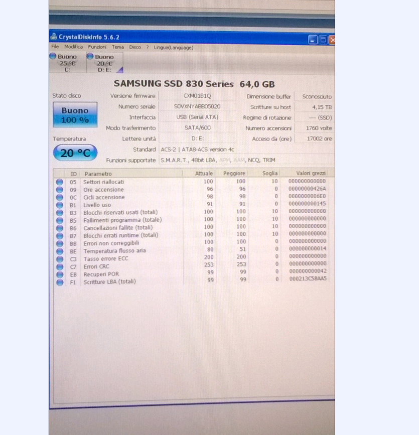Click the transfer mode field SATA/600
This screenshot has width=419, height=435.
point(197,127)
